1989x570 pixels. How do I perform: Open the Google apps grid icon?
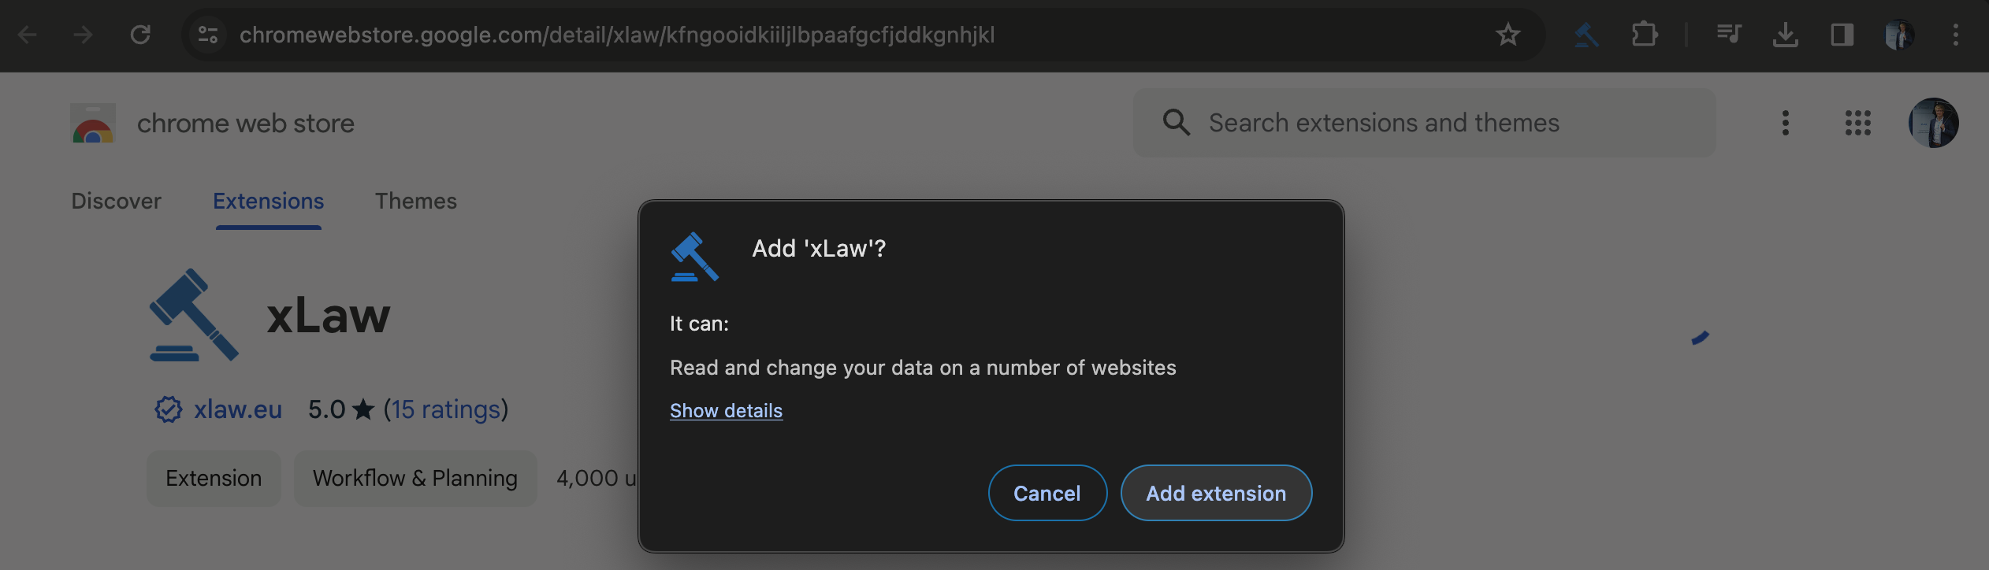coord(1860,123)
